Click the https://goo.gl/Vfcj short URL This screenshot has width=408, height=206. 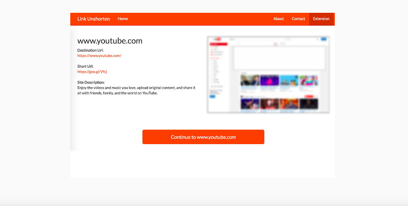click(92, 72)
